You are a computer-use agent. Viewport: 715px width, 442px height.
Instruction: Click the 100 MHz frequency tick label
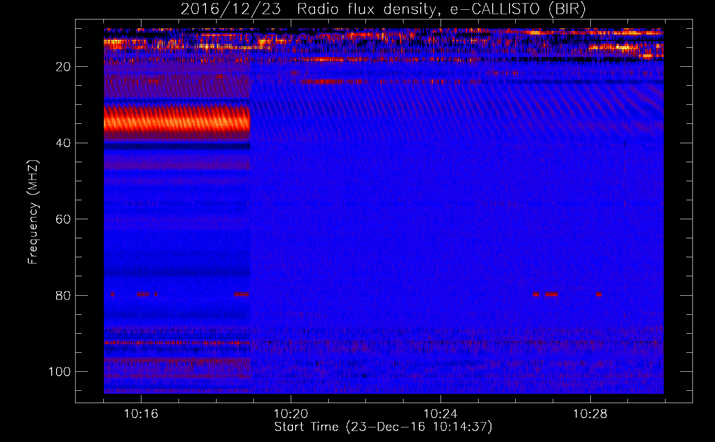click(60, 372)
